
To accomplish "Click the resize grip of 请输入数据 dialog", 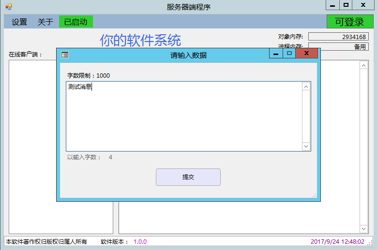I will tap(314, 195).
